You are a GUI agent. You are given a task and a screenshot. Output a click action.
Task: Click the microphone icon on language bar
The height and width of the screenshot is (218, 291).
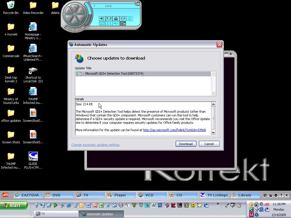(227, 205)
